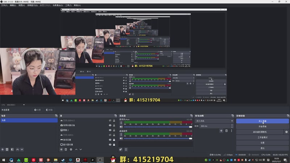This screenshot has height=163, width=290.
Task: Open source properties gear icon in Sources toolbar
Action: (x=71, y=149)
